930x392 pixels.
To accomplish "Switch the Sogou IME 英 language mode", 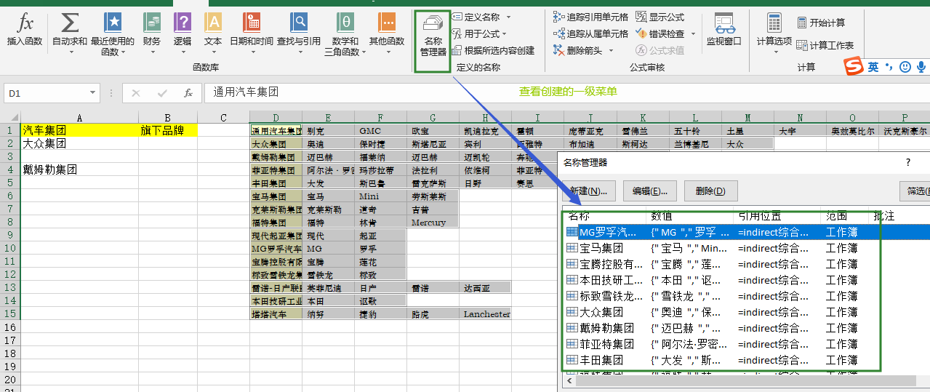I will [873, 67].
